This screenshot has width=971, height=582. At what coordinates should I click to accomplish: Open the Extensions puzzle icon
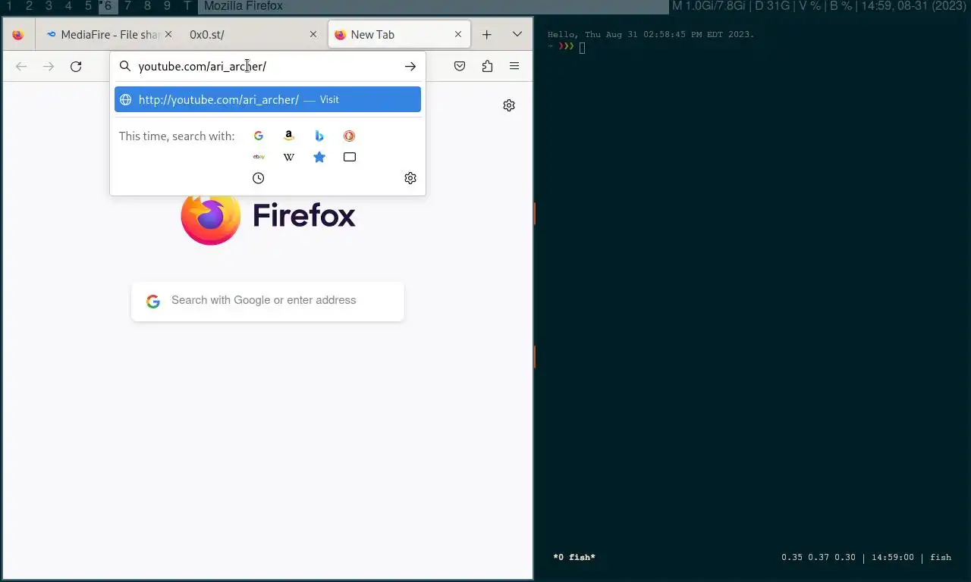[487, 67]
